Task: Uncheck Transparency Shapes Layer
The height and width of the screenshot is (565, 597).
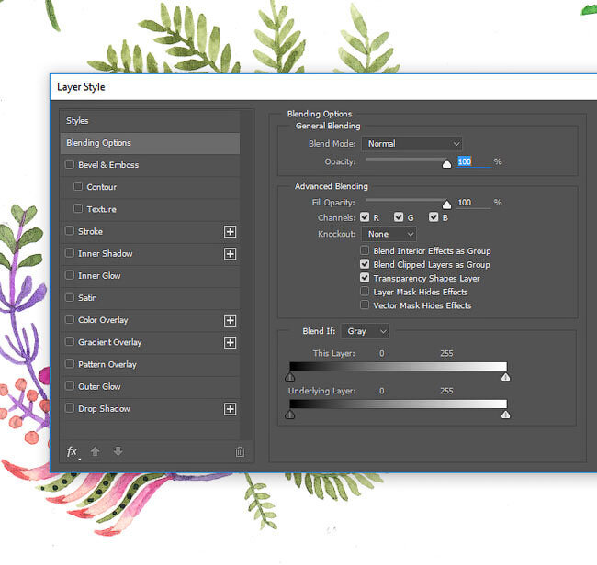Action: [365, 278]
